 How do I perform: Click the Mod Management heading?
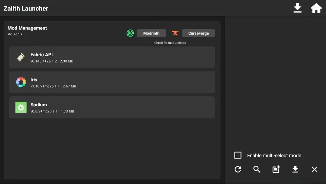pos(27,28)
